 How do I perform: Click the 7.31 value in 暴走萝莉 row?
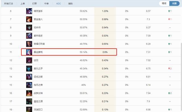click(148, 52)
